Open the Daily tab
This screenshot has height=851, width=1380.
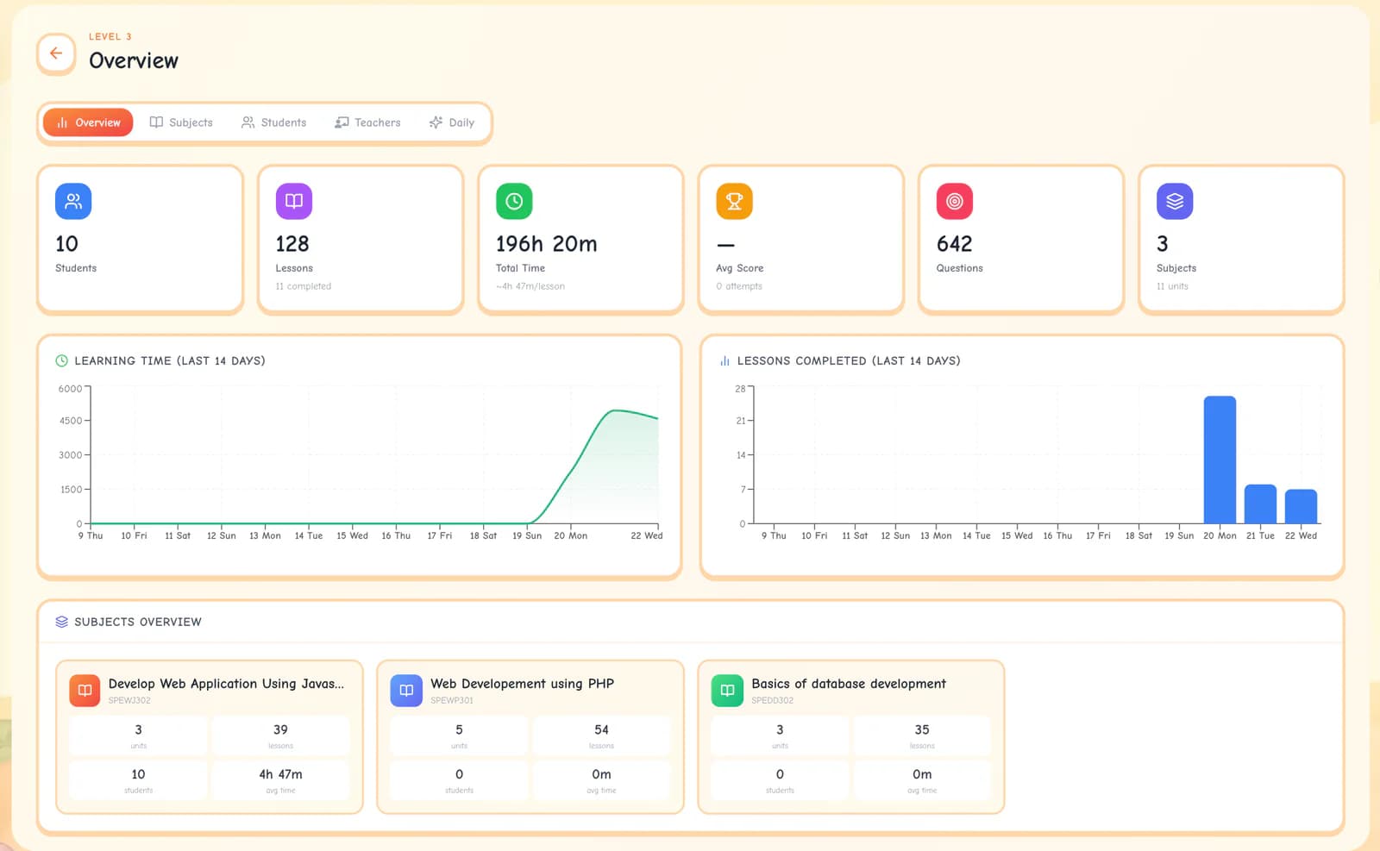tap(452, 122)
